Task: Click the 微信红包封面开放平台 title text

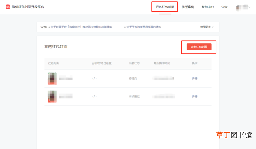Action: pos(28,7)
